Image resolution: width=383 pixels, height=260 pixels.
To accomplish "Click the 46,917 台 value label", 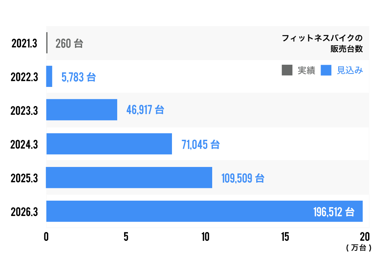I will (145, 110).
